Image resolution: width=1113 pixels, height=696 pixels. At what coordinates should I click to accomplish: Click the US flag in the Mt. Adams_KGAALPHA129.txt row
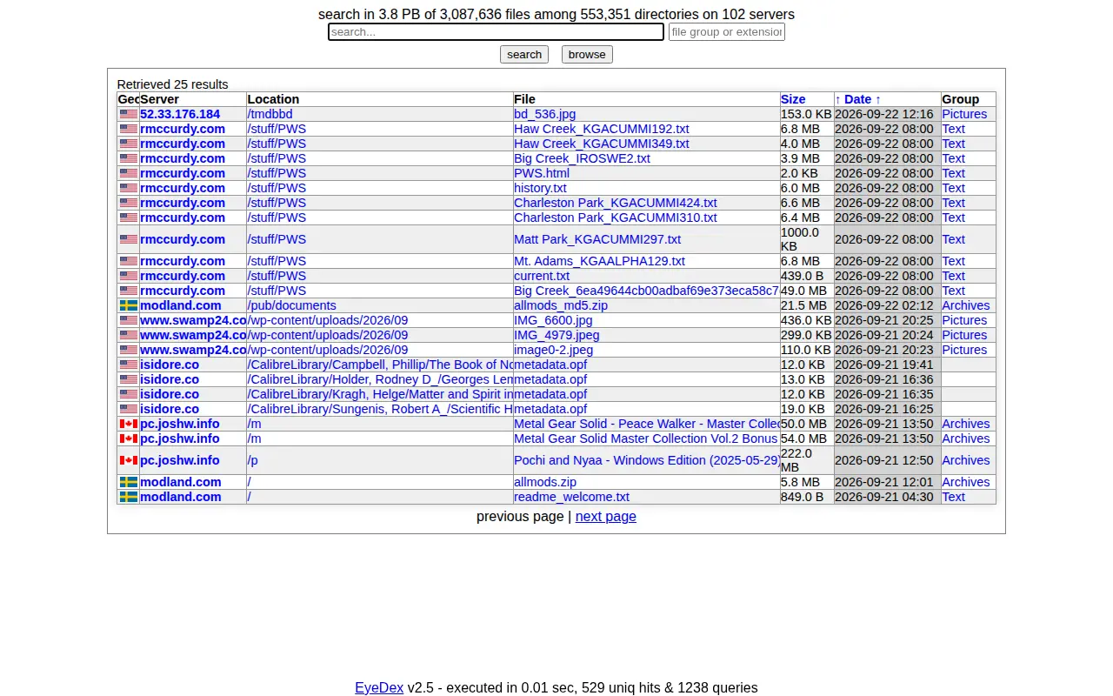[x=129, y=261]
